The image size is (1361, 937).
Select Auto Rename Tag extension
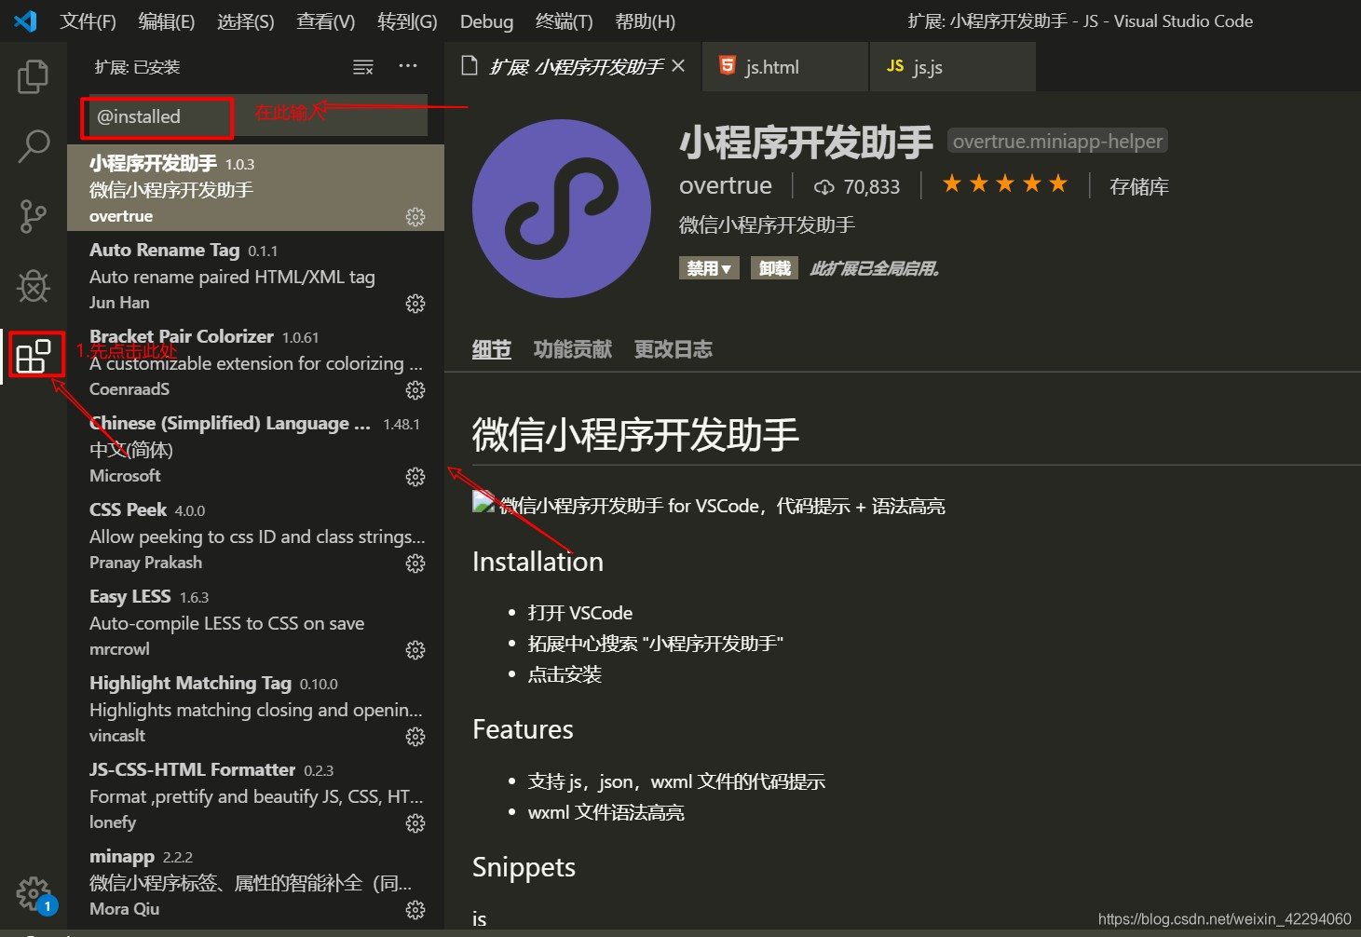coord(255,275)
